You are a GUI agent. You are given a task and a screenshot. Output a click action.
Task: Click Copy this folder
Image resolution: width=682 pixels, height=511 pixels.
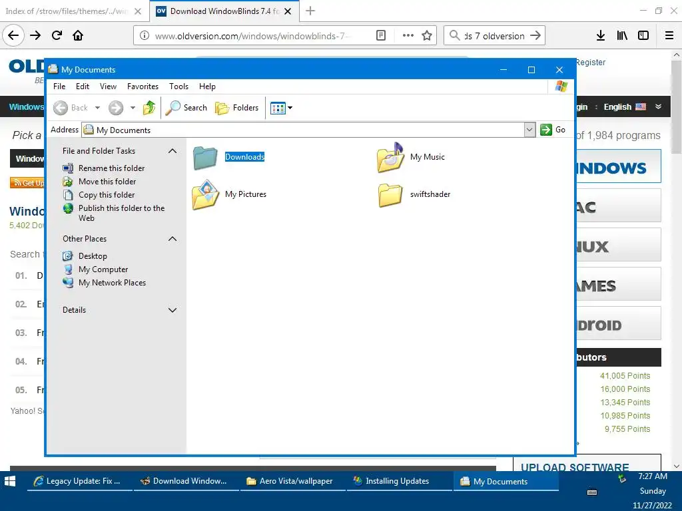pyautogui.click(x=107, y=195)
